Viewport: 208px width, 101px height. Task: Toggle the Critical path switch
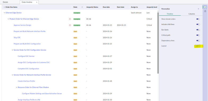[x=198, y=35]
